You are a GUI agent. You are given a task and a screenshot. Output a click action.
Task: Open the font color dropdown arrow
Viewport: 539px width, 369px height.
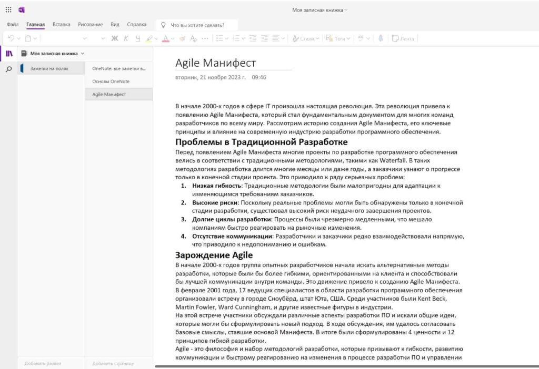tap(173, 38)
